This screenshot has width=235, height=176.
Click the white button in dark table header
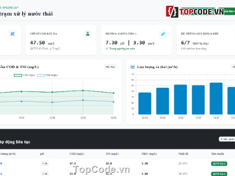(x=227, y=139)
